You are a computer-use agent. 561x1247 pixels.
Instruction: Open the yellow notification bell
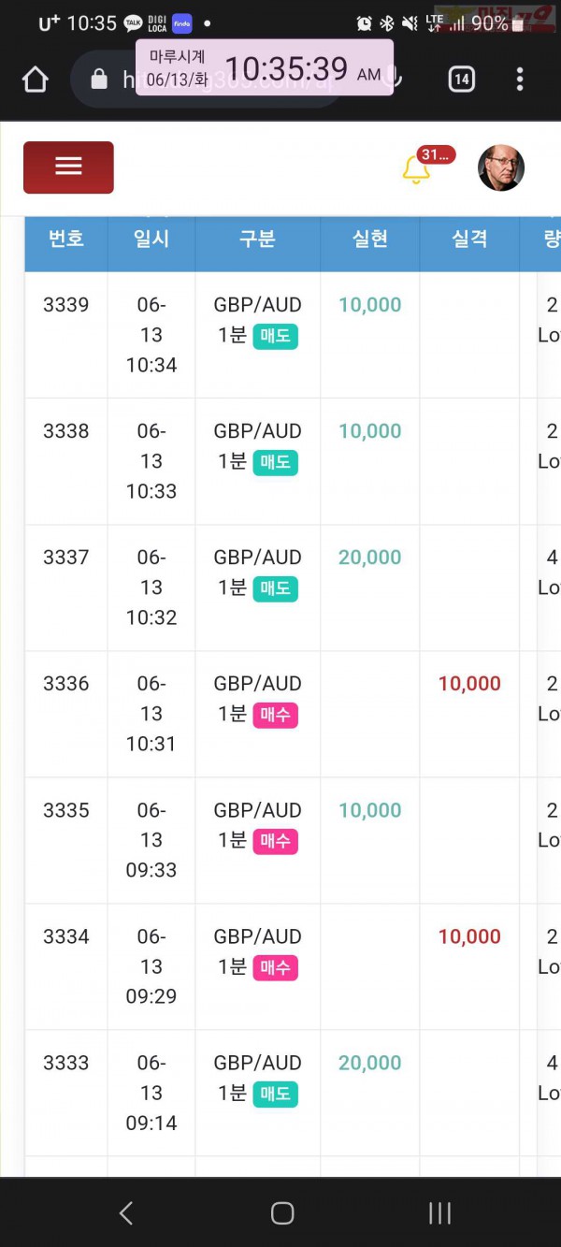[x=416, y=169]
